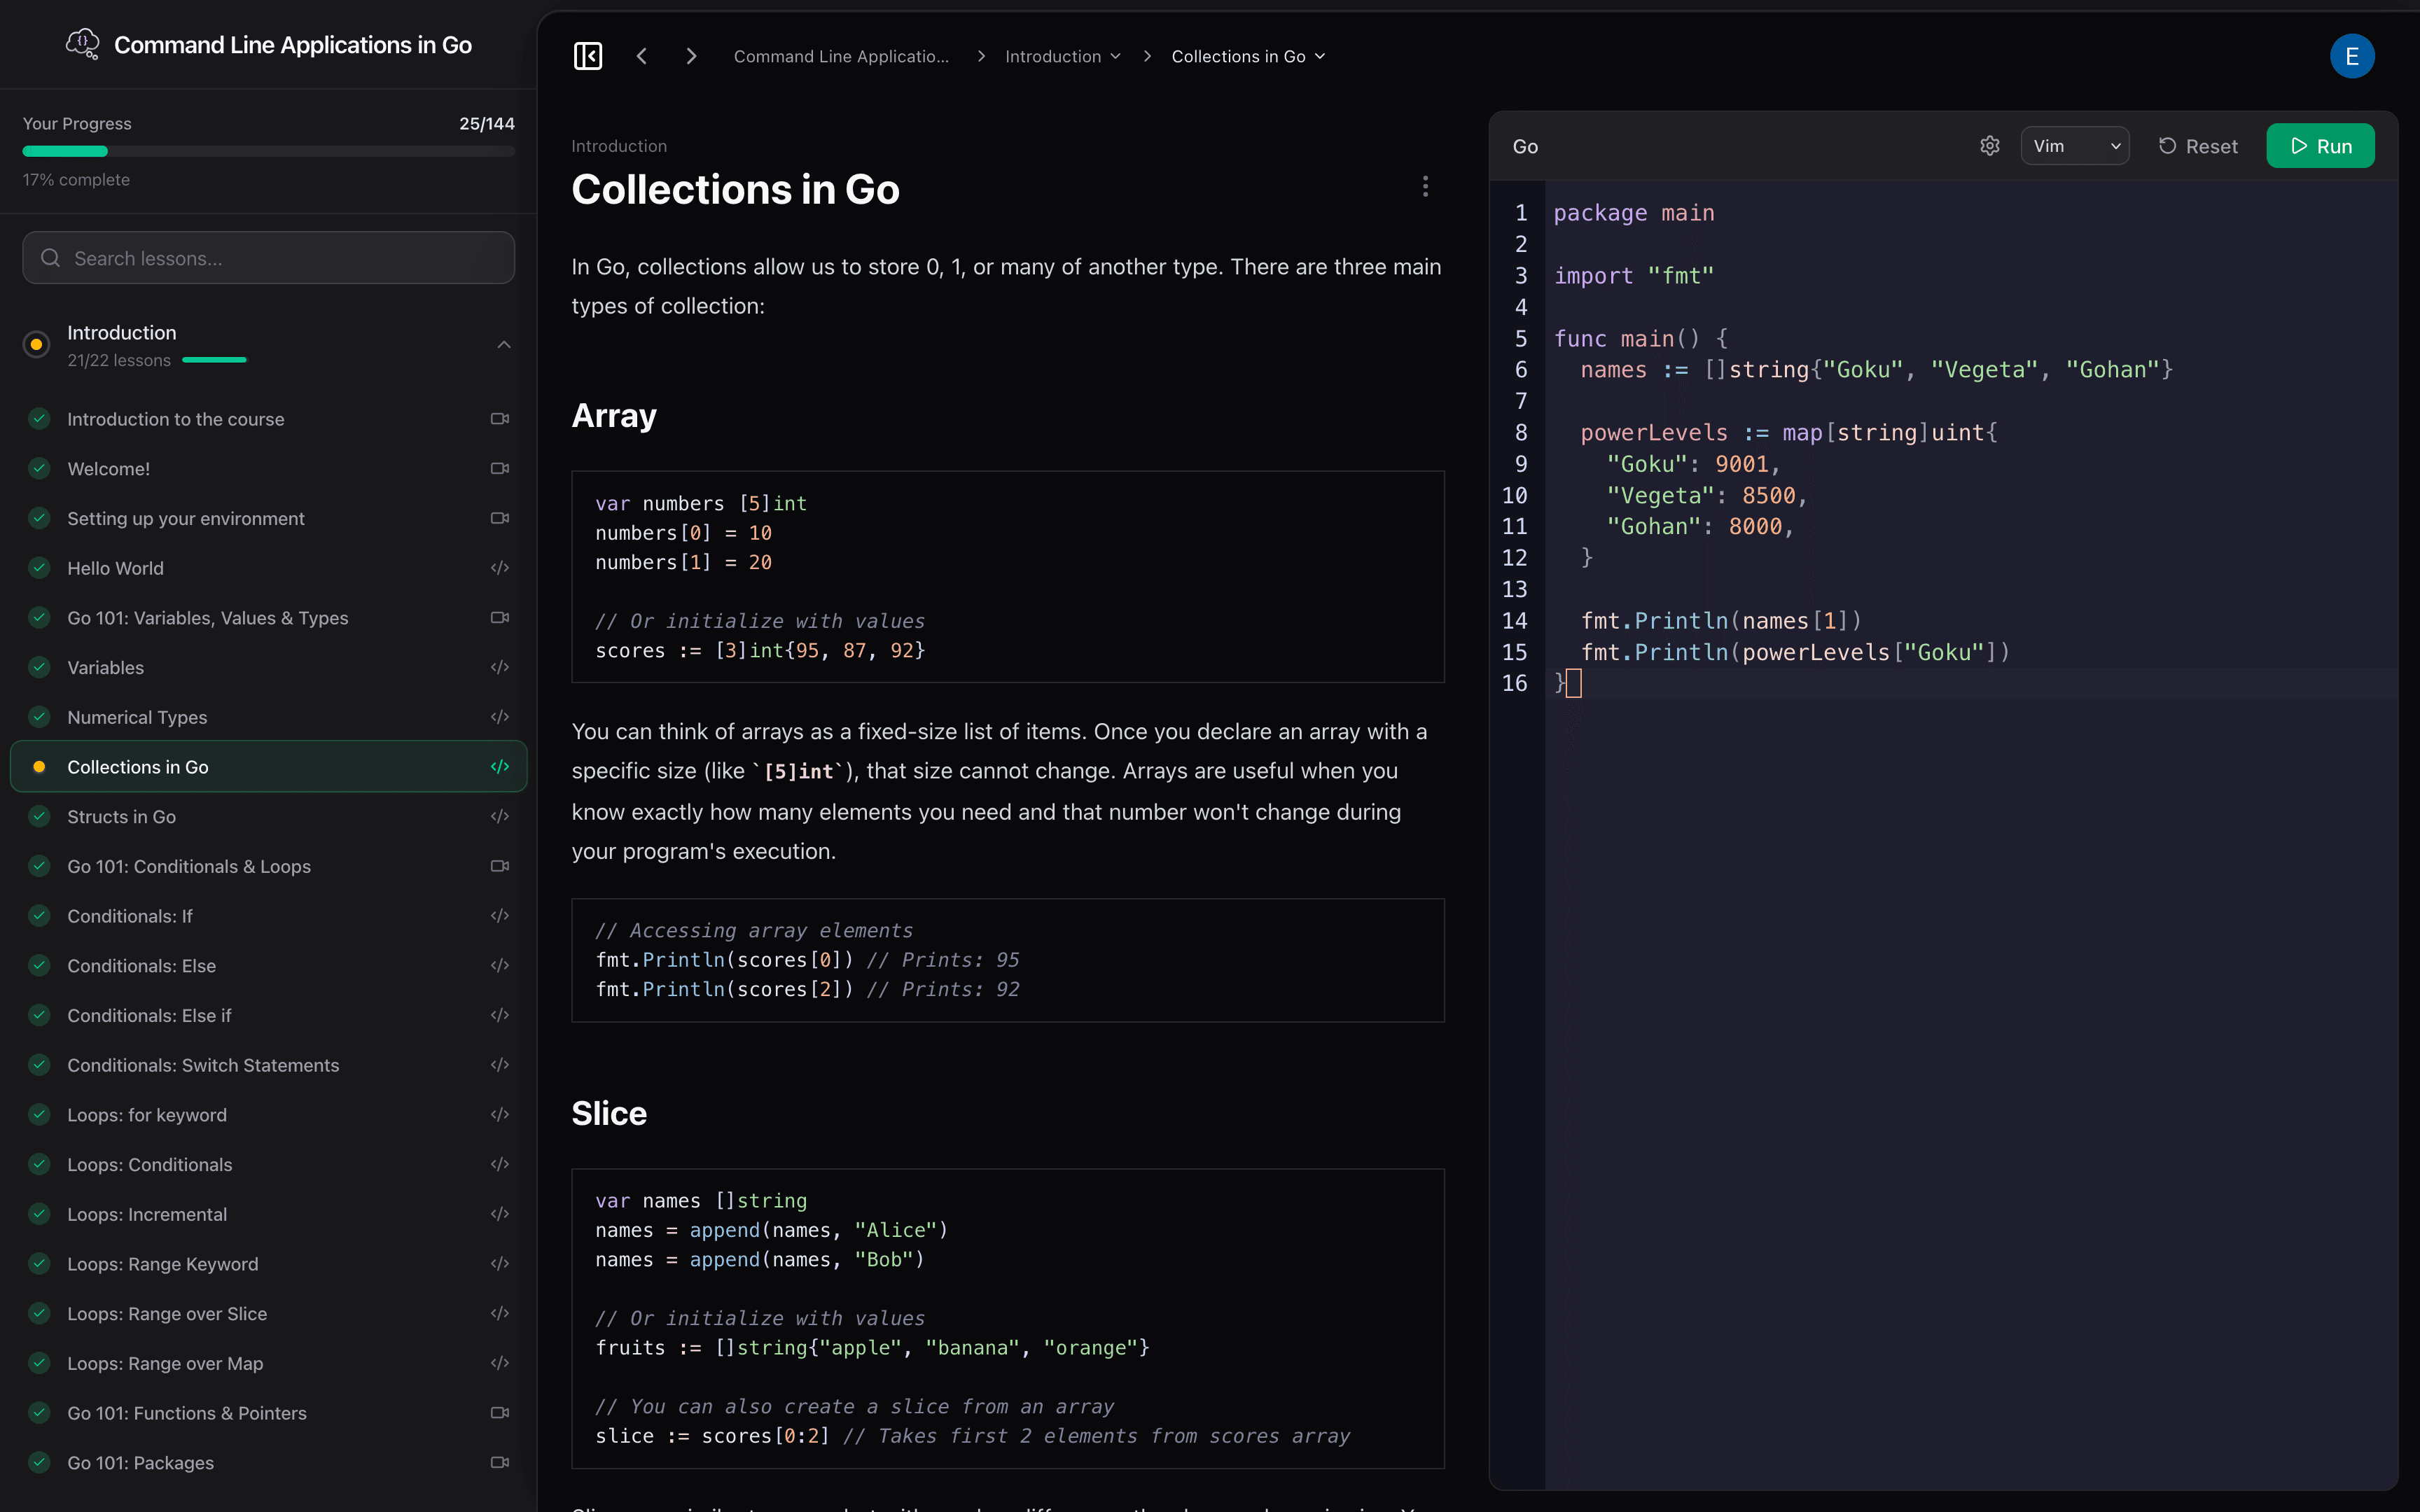2420x1512 pixels.
Task: Select the Go editor tab
Action: [x=1525, y=145]
